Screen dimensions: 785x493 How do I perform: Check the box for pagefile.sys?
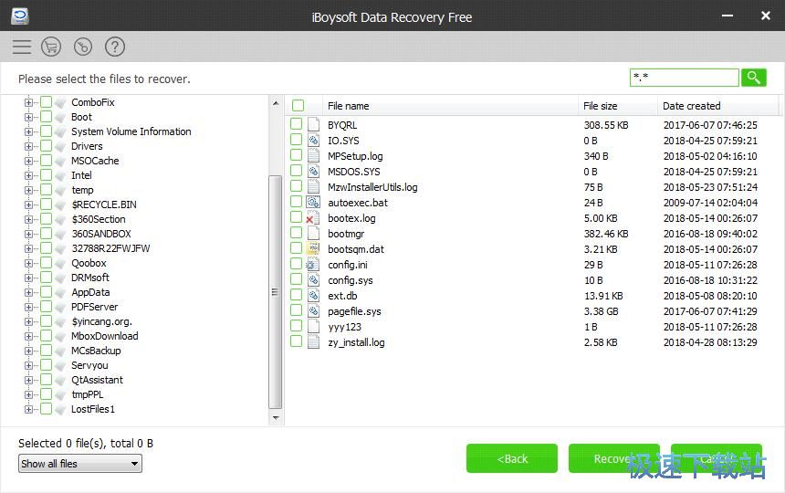pyautogui.click(x=297, y=310)
